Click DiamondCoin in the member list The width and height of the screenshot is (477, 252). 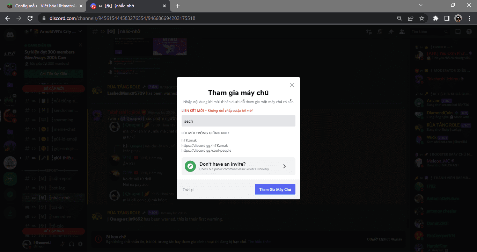click(x=443, y=115)
